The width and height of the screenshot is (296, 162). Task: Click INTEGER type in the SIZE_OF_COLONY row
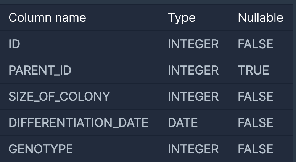(193, 97)
